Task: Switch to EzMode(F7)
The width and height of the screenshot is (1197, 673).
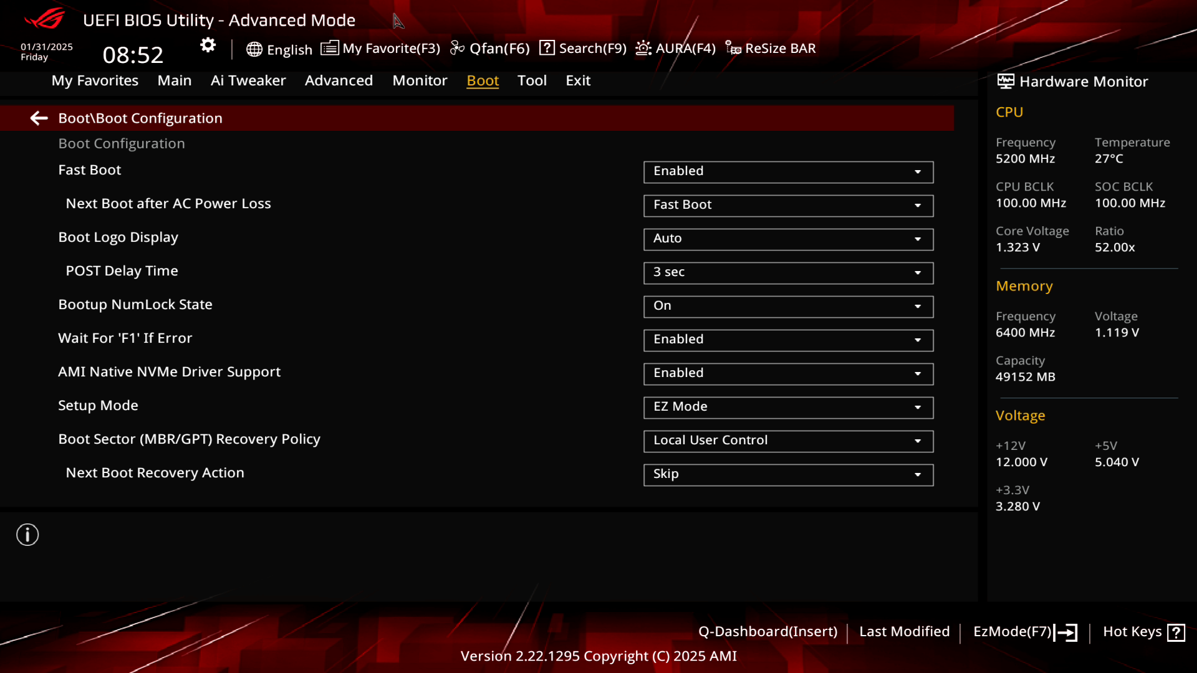Action: (x=1025, y=632)
